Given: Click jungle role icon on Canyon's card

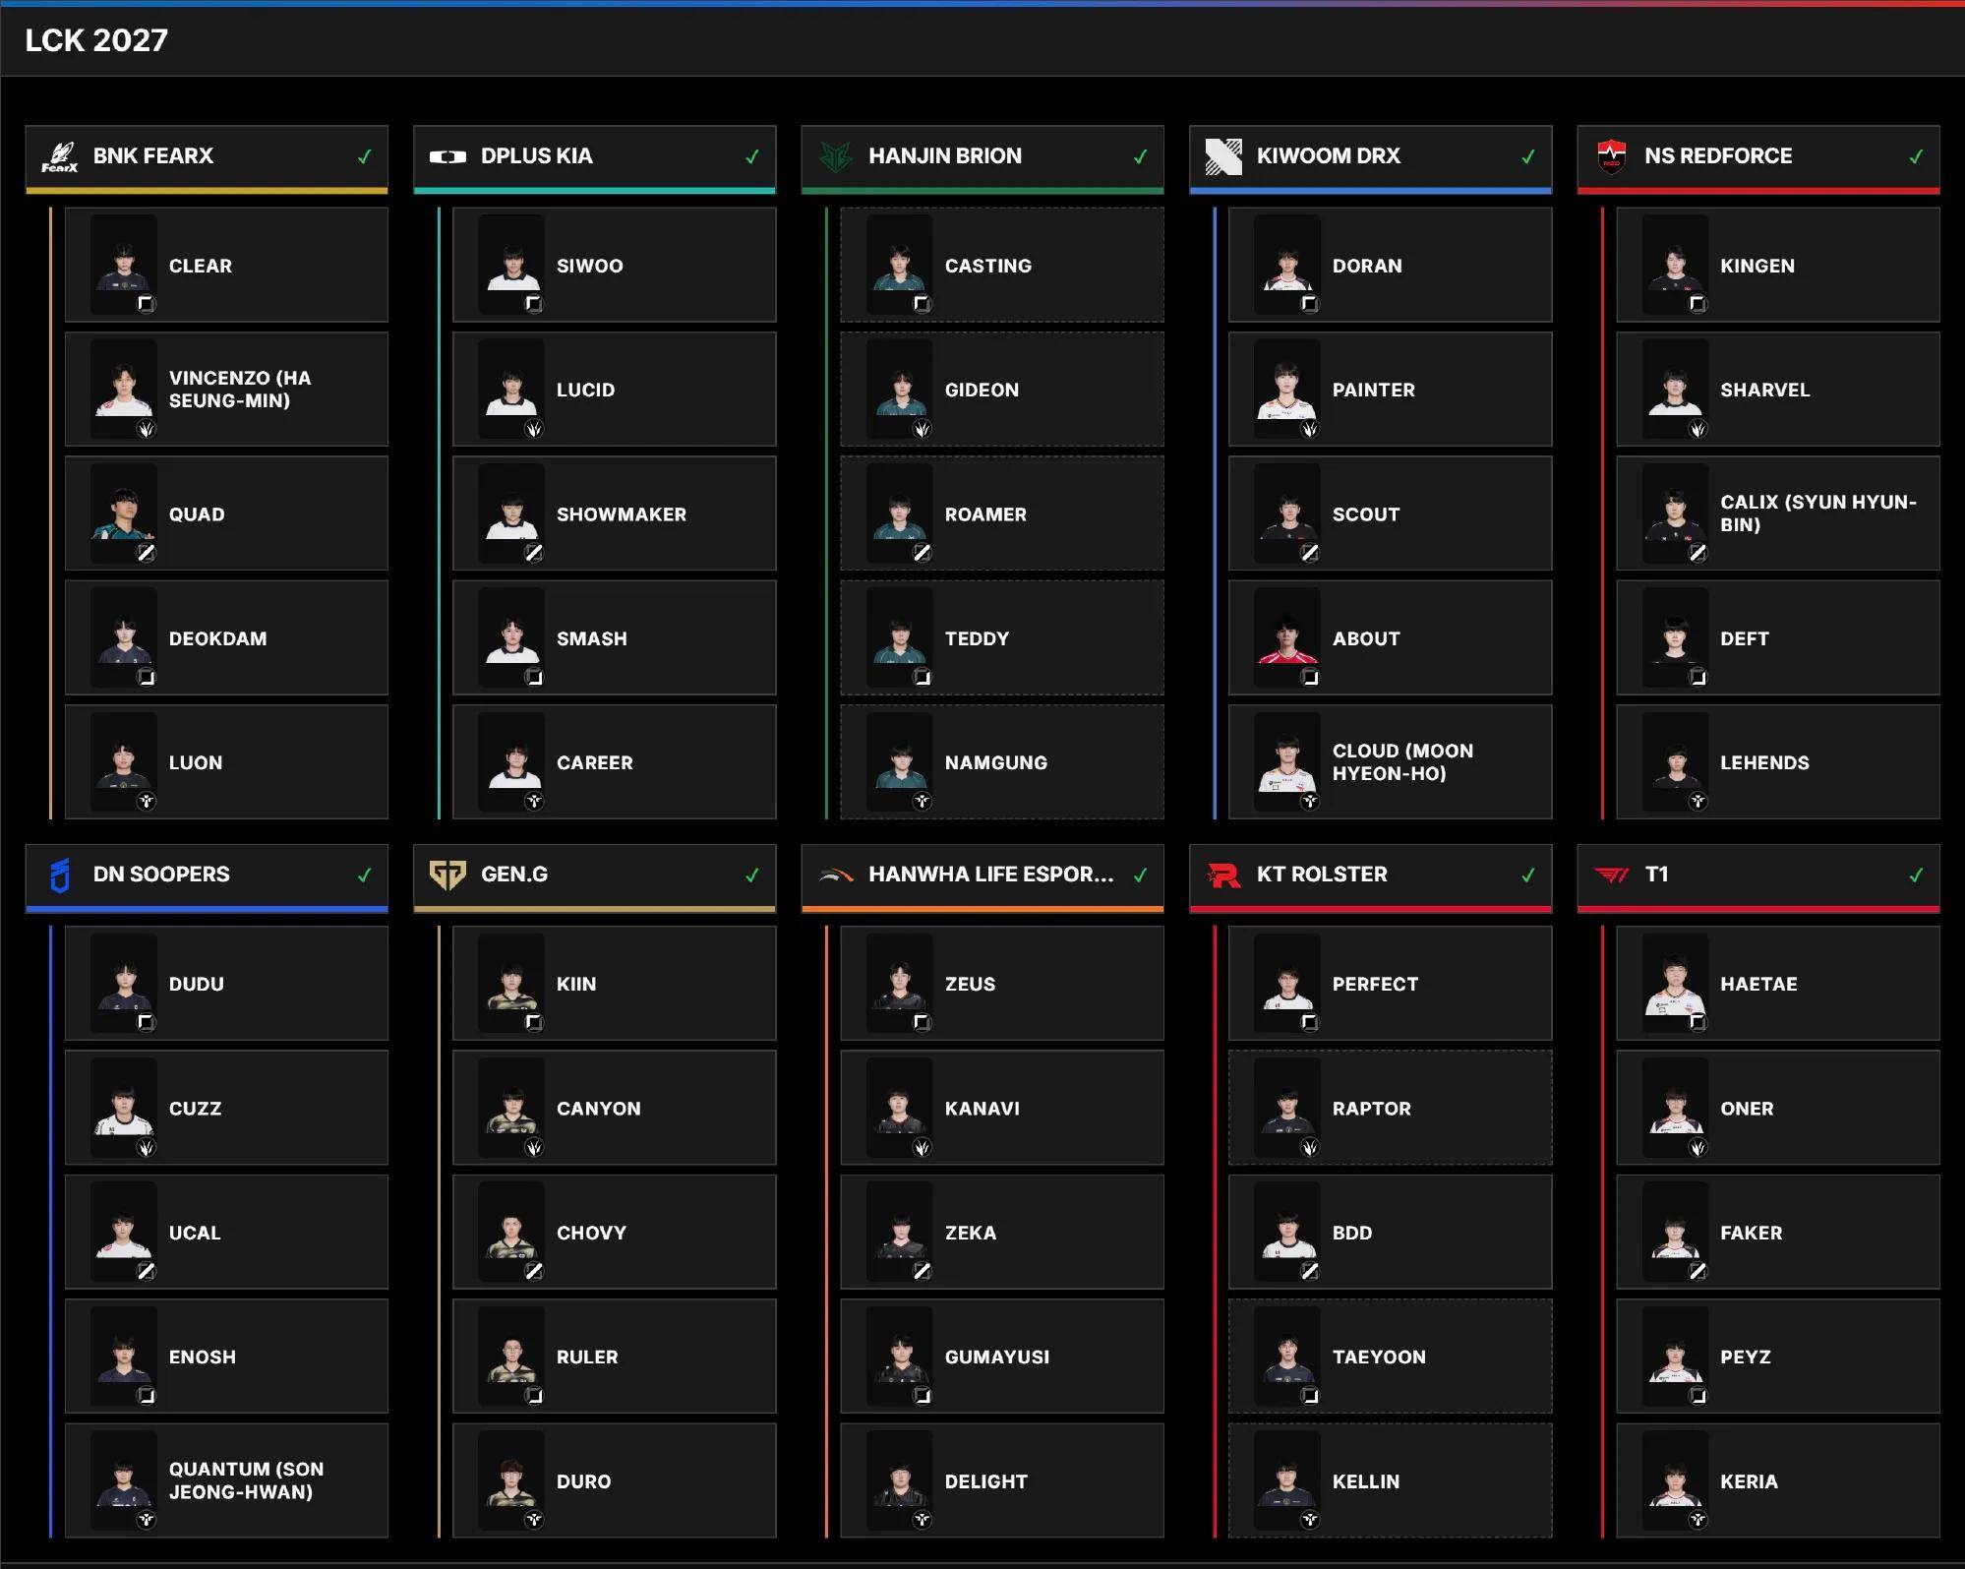Looking at the screenshot, I should [x=534, y=1147].
